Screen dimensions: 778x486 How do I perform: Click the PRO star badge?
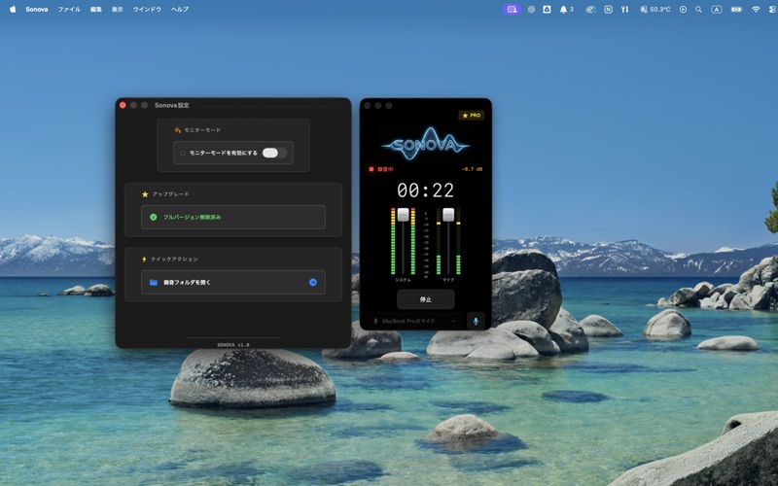(x=472, y=115)
